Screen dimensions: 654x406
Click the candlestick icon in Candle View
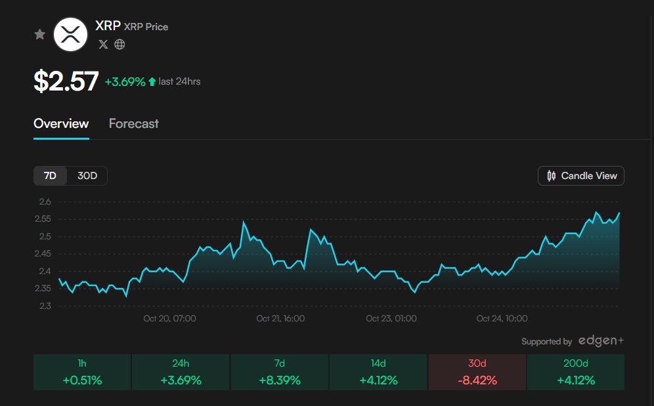click(x=552, y=176)
